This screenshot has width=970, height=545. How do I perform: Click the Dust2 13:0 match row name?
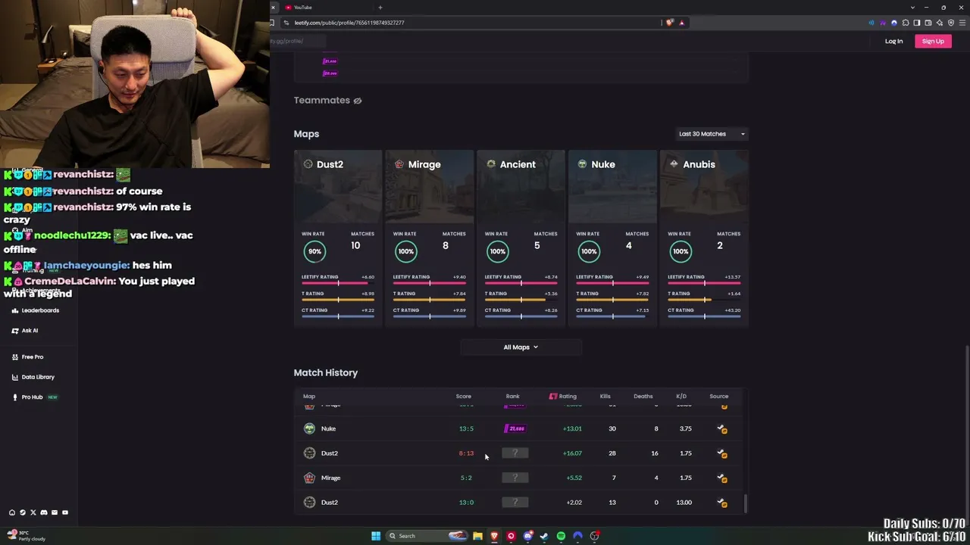330,503
